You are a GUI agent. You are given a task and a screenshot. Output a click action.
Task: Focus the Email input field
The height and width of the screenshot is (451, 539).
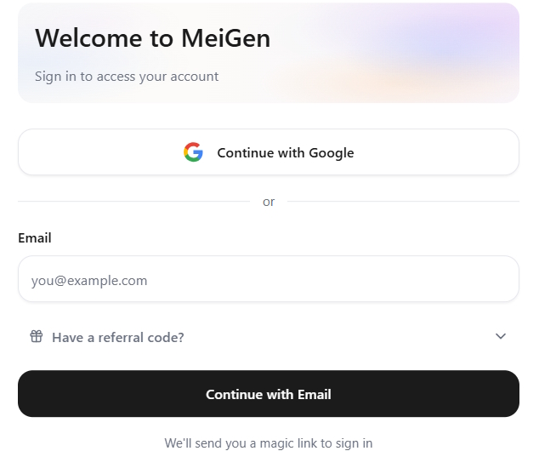click(268, 280)
